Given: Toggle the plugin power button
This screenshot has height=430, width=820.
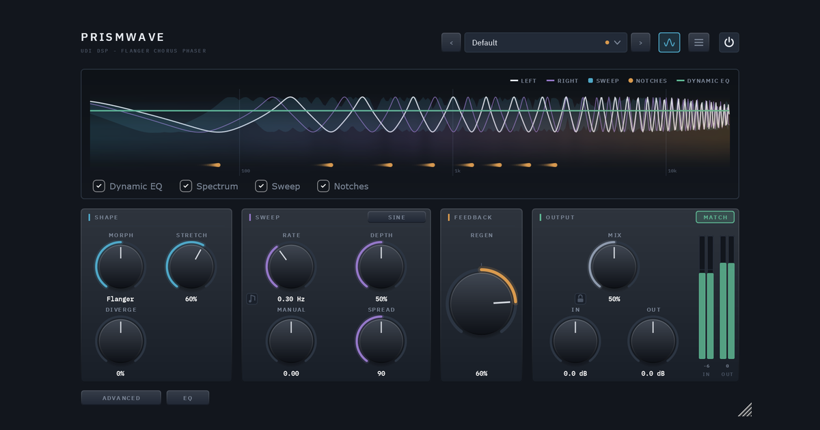Looking at the screenshot, I should click(729, 42).
